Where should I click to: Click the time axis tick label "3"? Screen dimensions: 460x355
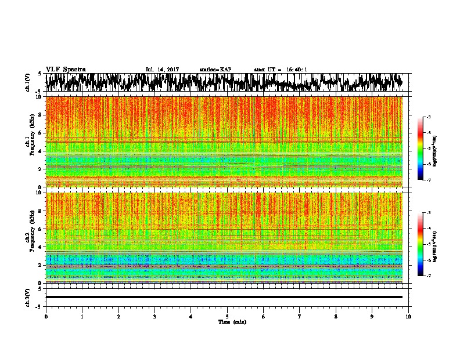coord(154,317)
